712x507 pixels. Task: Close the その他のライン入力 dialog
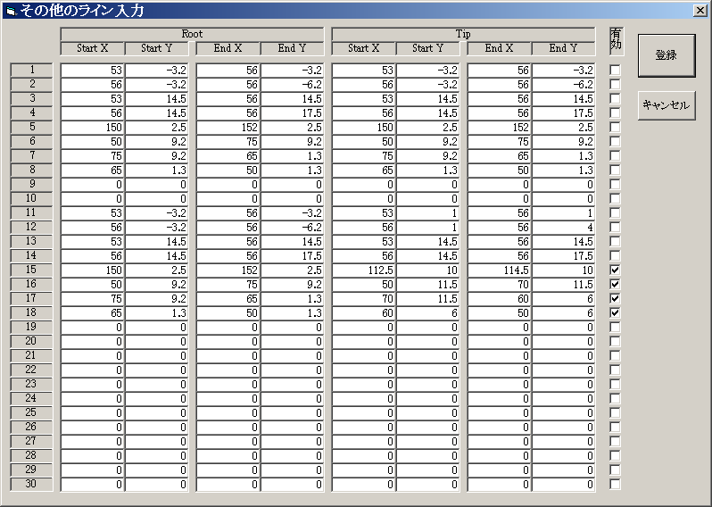coord(700,11)
